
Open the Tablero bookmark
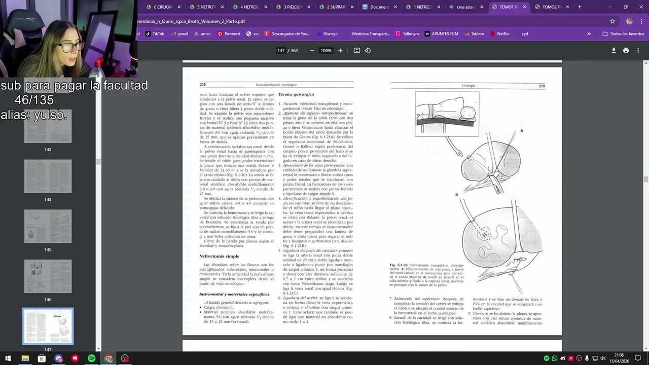[474, 34]
